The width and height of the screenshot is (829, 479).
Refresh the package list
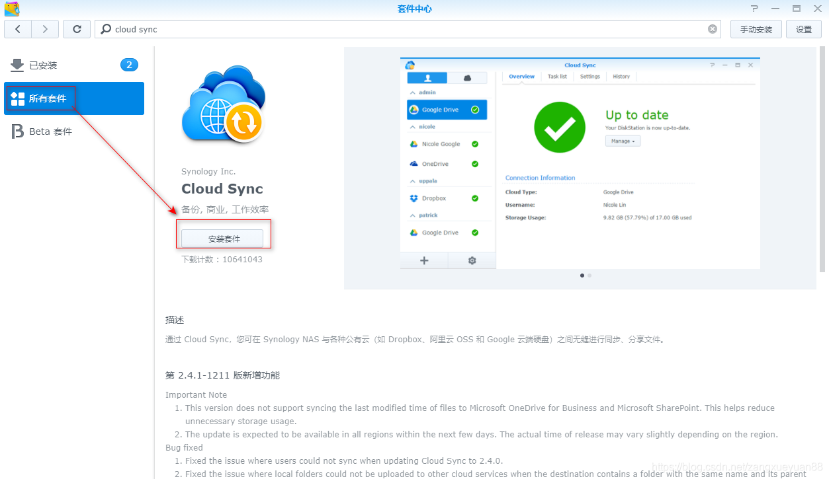click(x=77, y=29)
